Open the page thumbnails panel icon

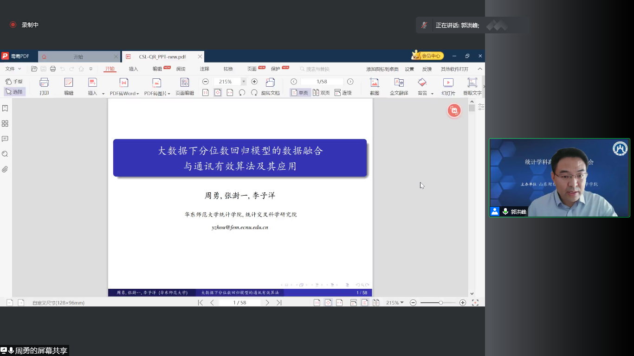[x=5, y=124]
